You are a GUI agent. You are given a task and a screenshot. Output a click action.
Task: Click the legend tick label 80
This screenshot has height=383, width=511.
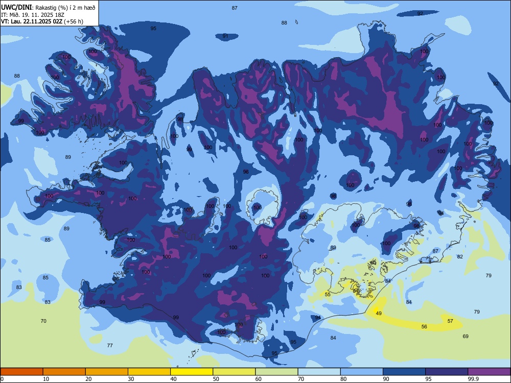(343, 379)
